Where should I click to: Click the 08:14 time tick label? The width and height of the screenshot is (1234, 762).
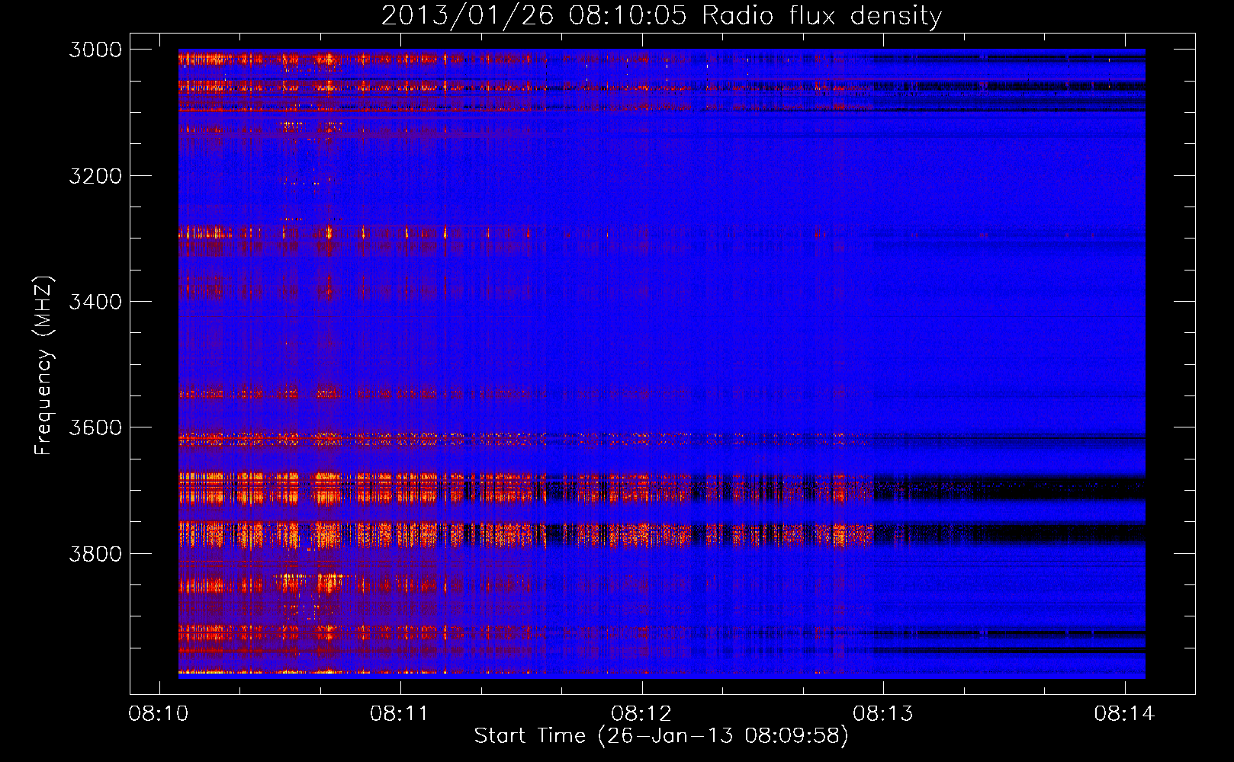coord(1125,714)
